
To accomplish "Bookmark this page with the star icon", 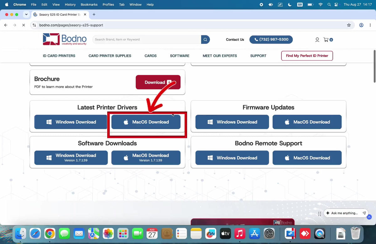I will tap(349, 25).
